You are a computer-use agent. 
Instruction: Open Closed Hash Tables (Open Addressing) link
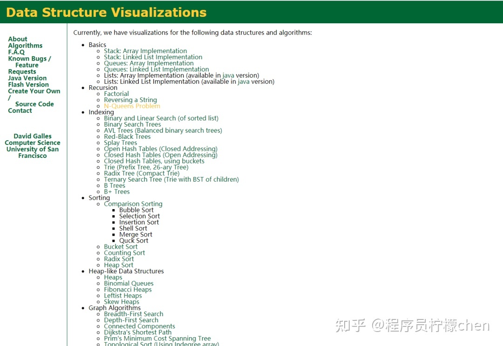(x=161, y=155)
